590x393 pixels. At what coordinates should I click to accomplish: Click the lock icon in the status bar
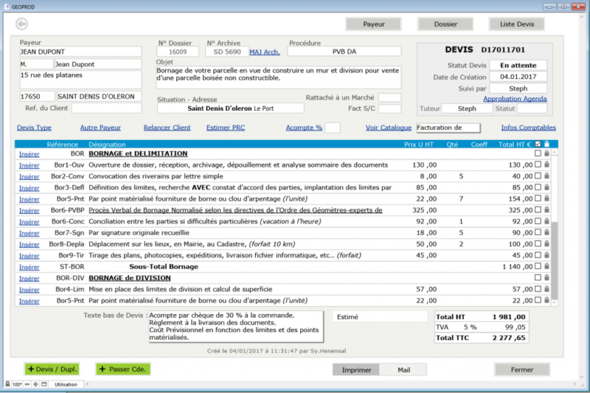tap(7, 385)
